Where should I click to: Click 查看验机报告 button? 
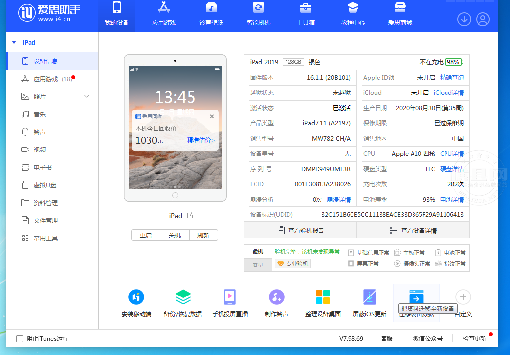tap(300, 230)
